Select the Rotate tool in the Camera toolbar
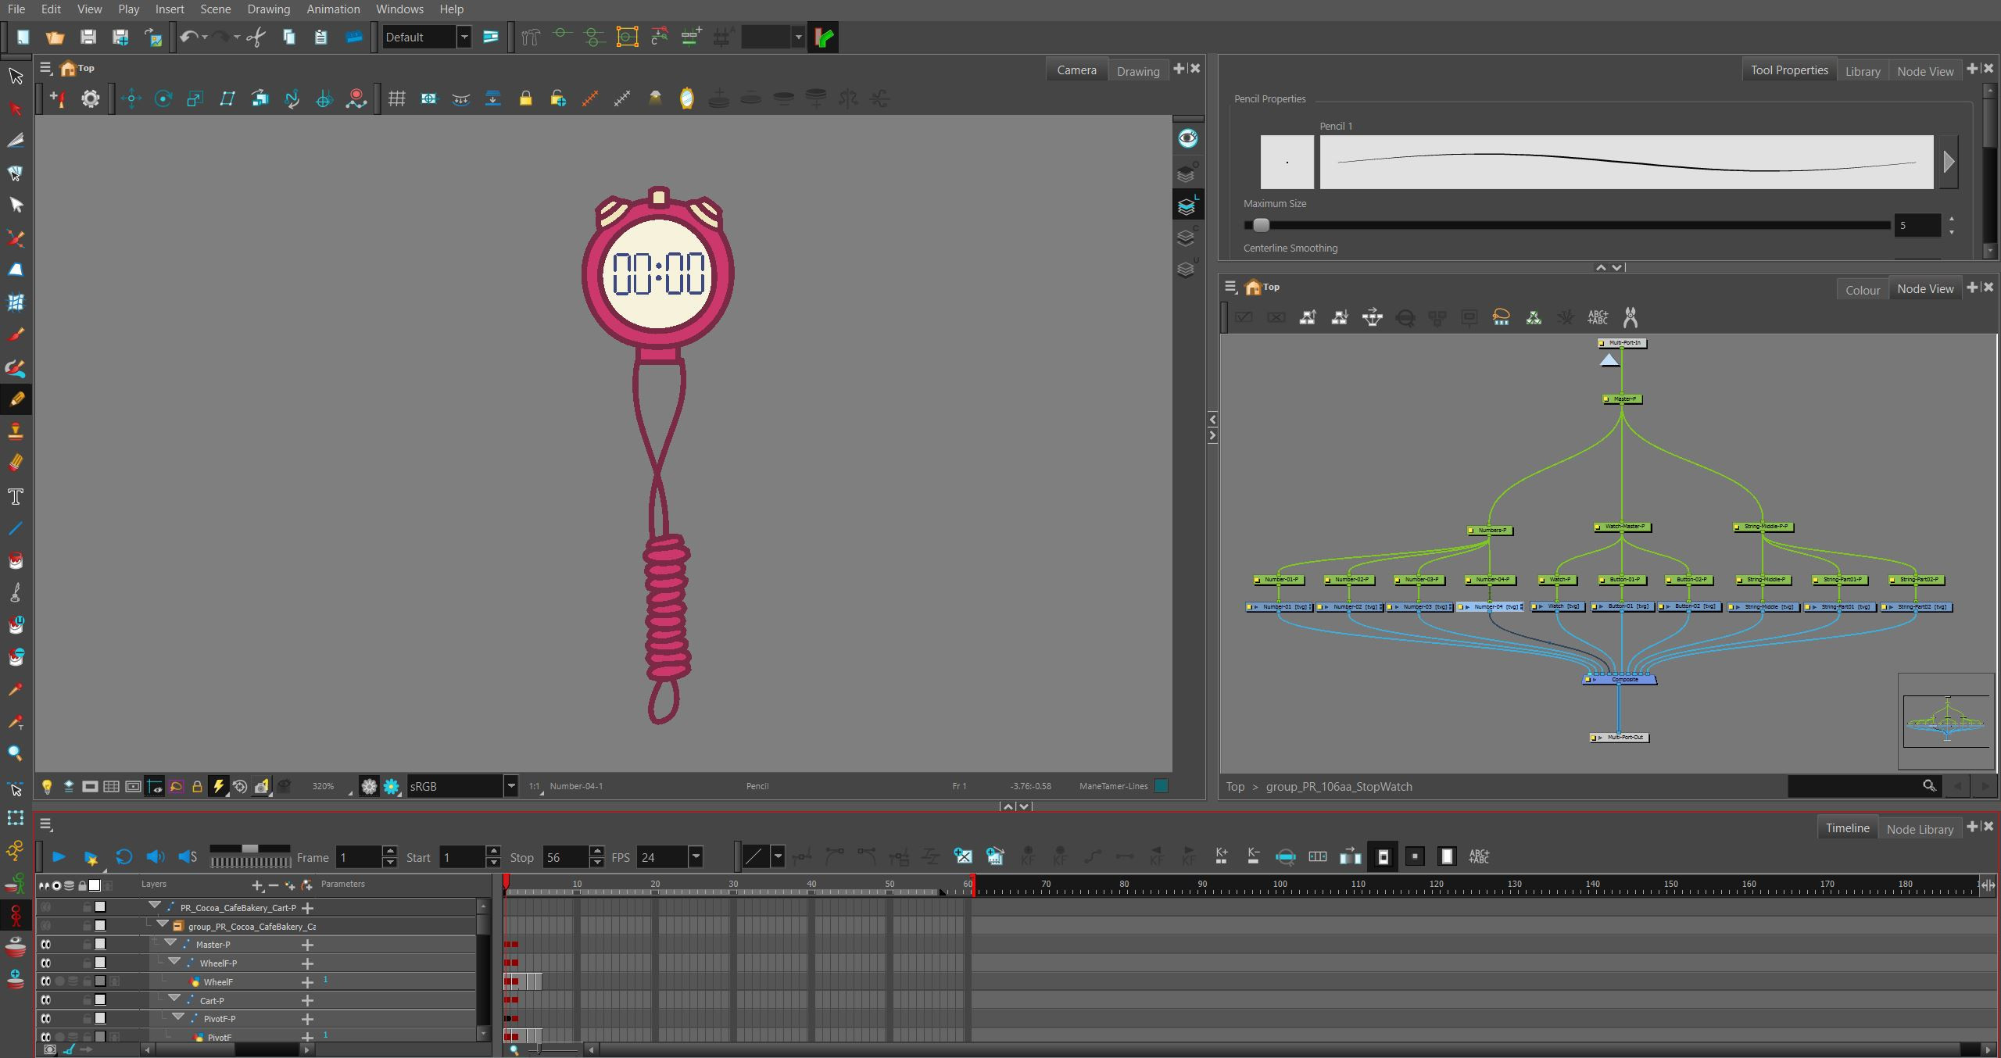Viewport: 2001px width, 1058px height. [x=163, y=98]
